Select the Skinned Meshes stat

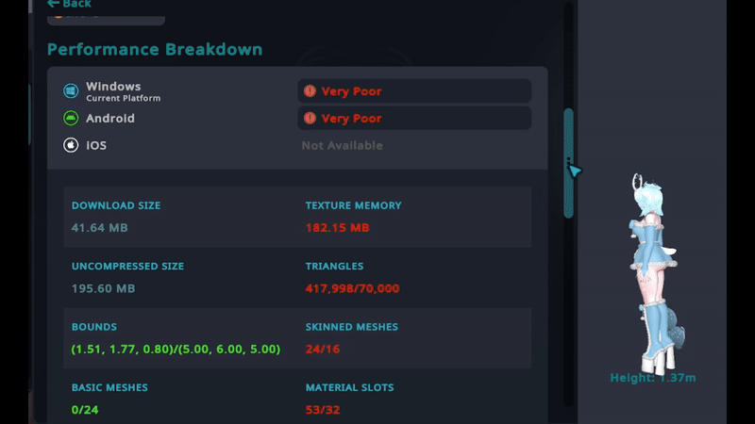pyautogui.click(x=351, y=338)
